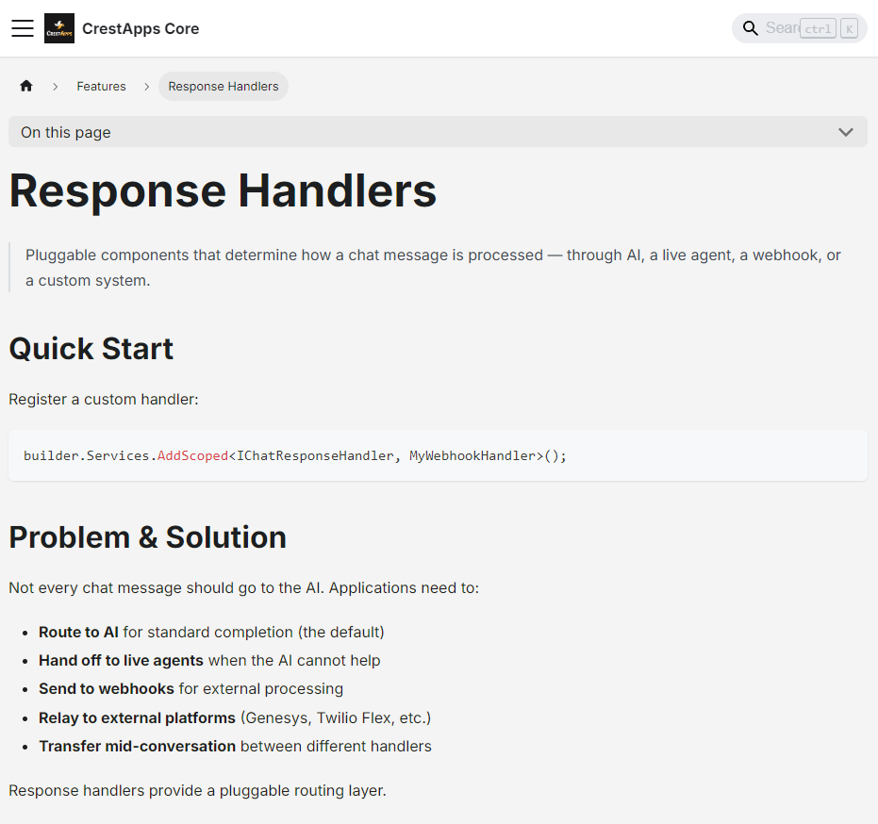Click the search magnifier icon
The height and width of the screenshot is (824, 878).
(750, 28)
